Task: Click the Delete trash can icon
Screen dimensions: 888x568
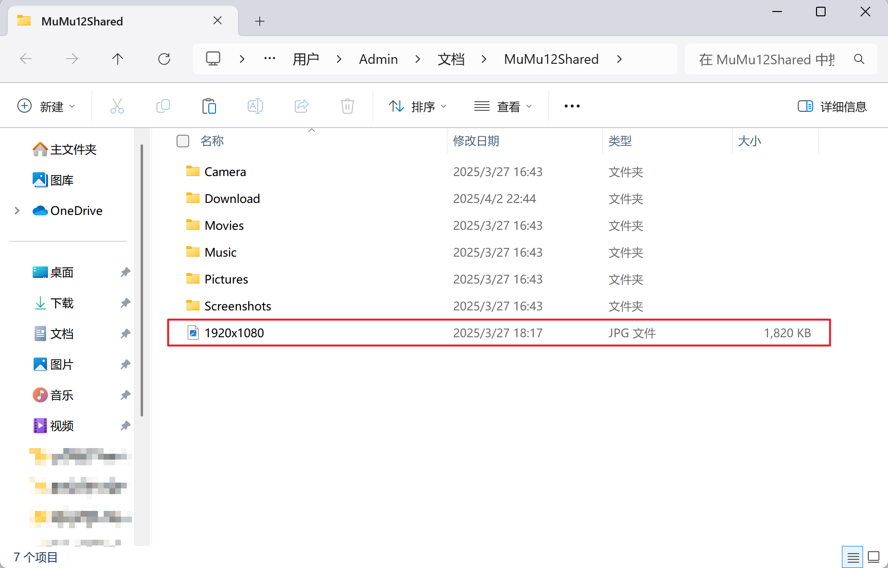Action: coord(347,106)
